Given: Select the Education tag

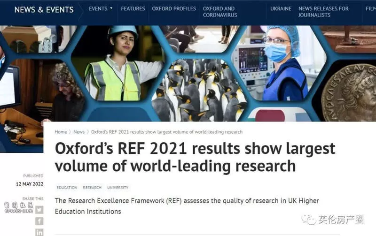Looking at the screenshot, I should 67,187.
